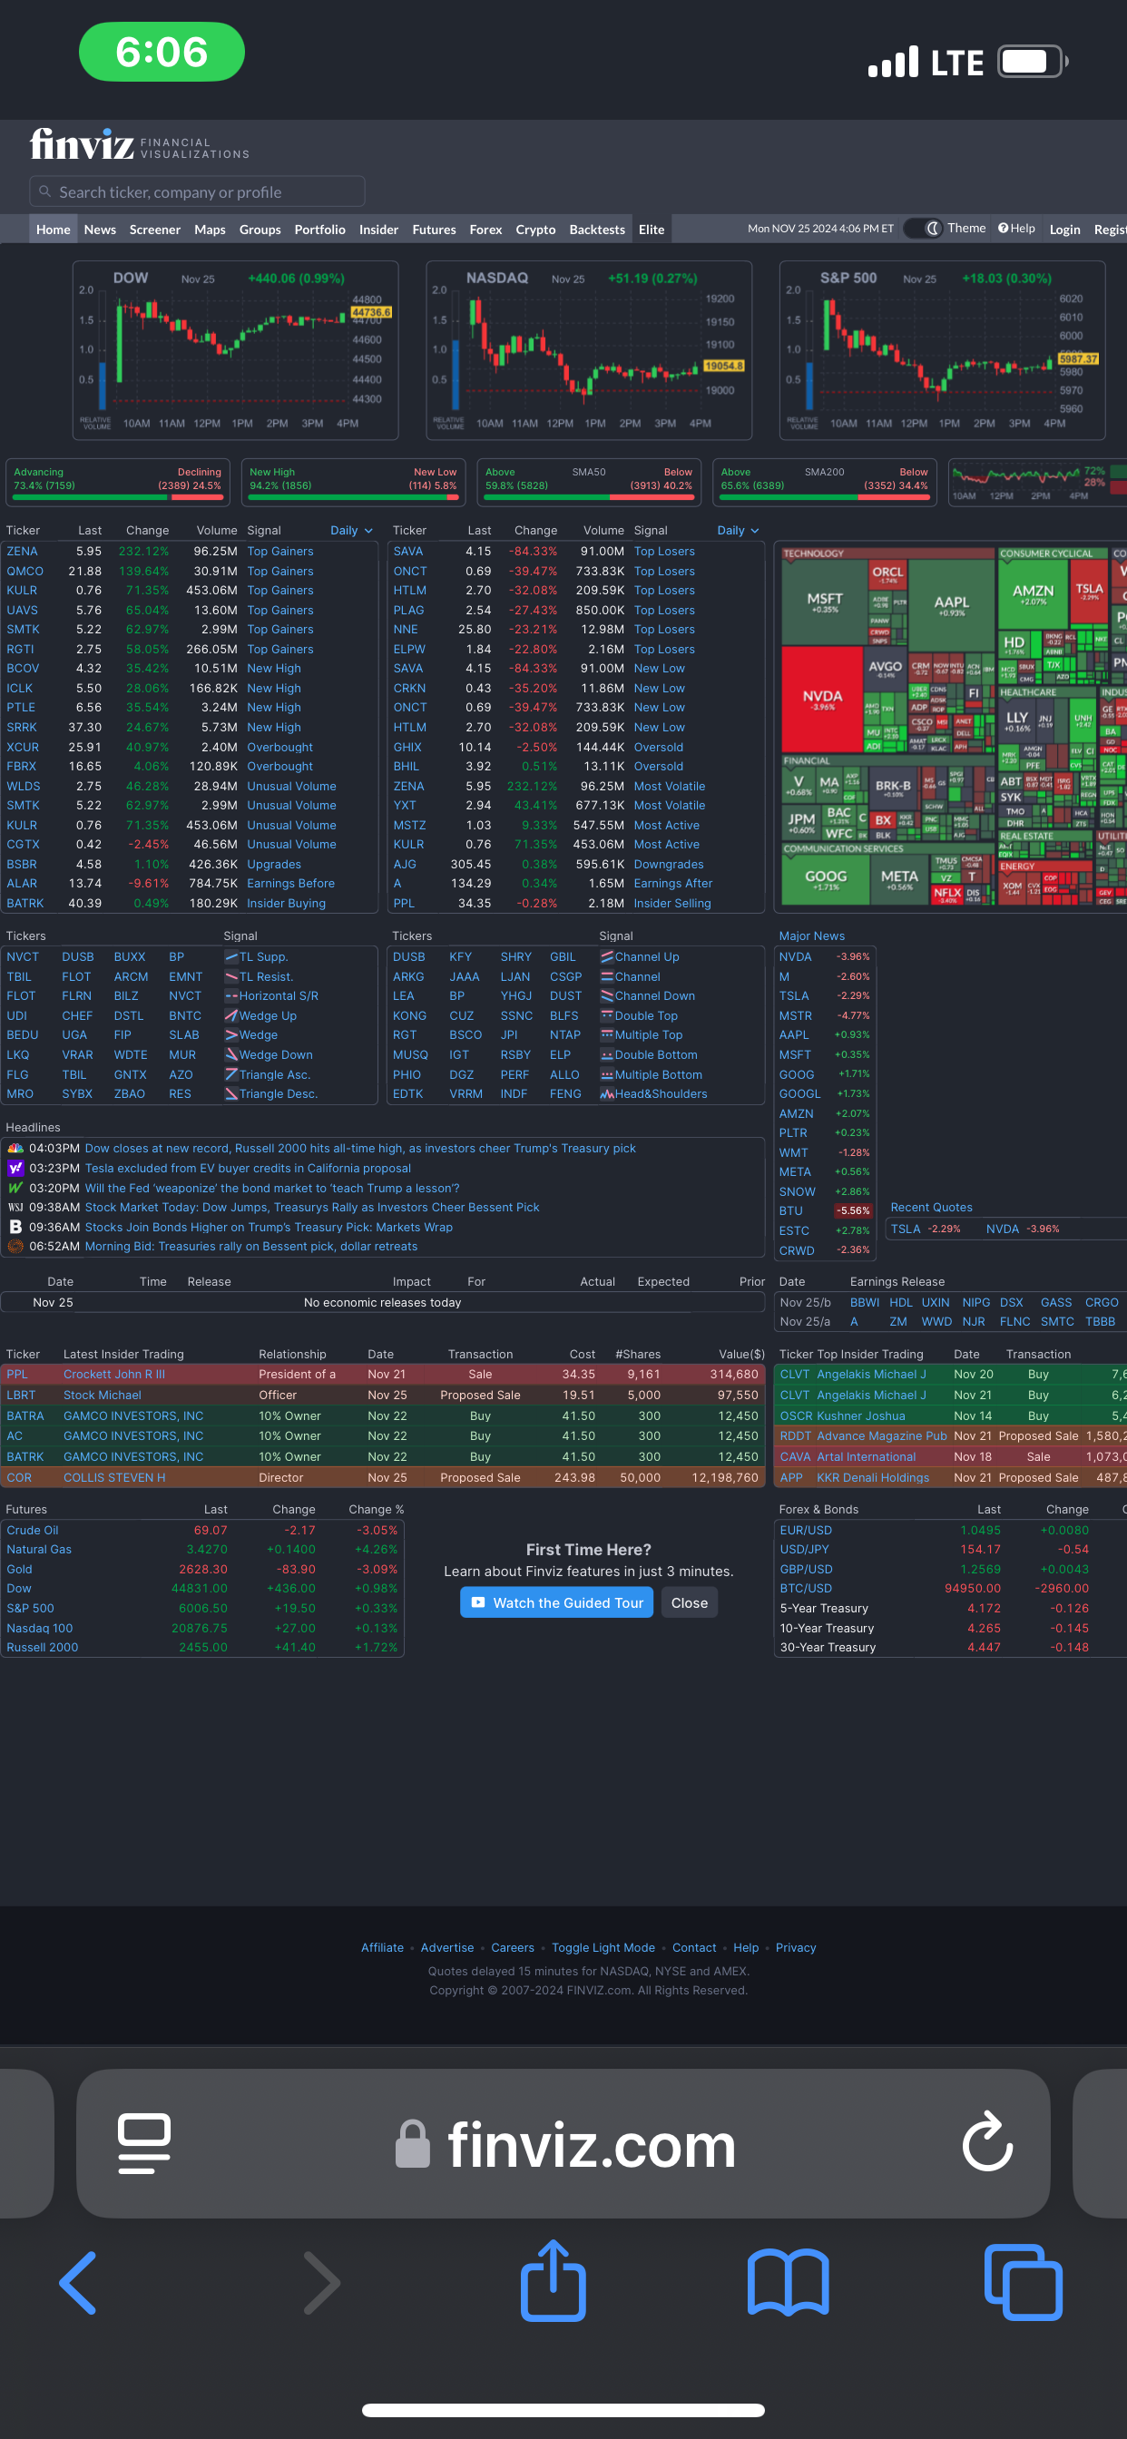The height and width of the screenshot is (2439, 1127).
Task: Open the Dow closes at new record headline
Action: (x=360, y=1149)
